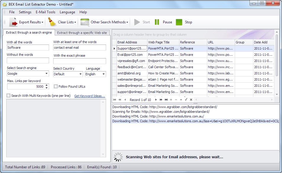Image resolution: width=282 pixels, height=173 pixels.
Task: Click scroll-down arrow of results grid
Action: point(277,94)
